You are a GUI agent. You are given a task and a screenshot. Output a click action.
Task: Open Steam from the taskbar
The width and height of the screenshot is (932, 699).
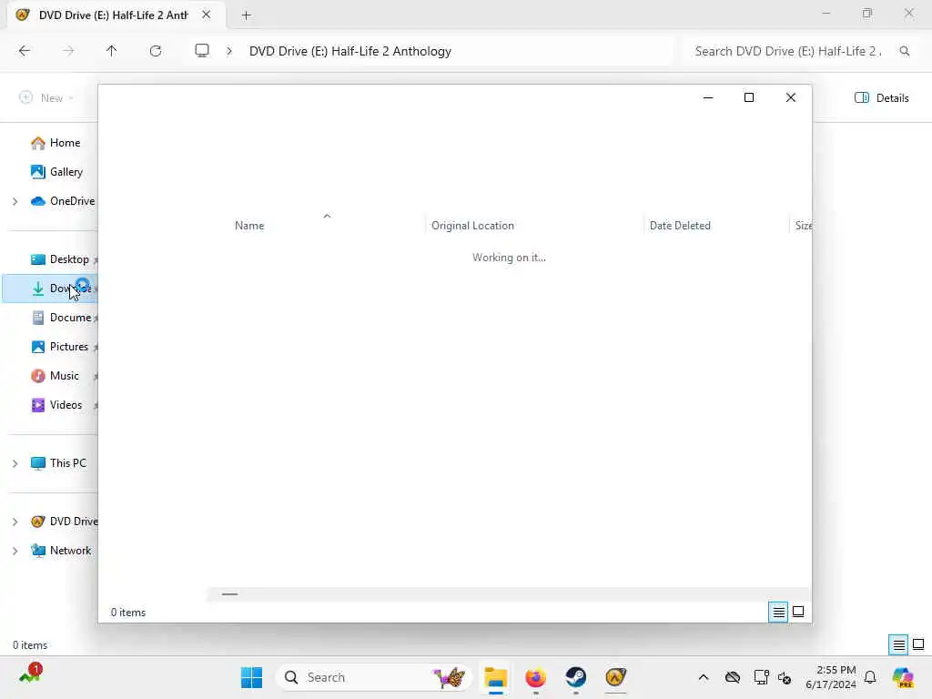coord(575,677)
